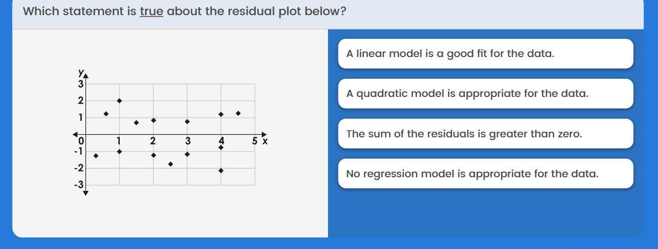Click the lowest diamond point at x=4
This screenshot has width=658, height=249.
[221, 171]
